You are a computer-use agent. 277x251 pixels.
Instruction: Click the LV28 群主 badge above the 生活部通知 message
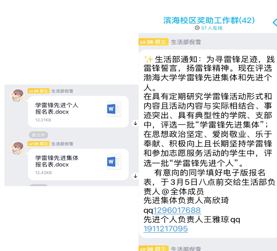153,42
